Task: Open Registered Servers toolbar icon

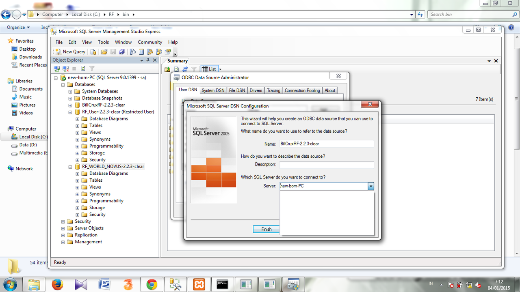Action: [x=132, y=52]
